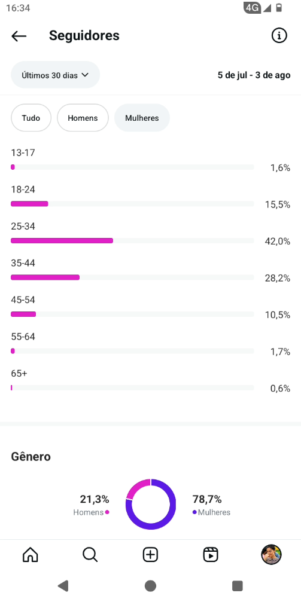Click the 35-44 age group bar
The height and width of the screenshot is (602, 301).
[x=132, y=277]
